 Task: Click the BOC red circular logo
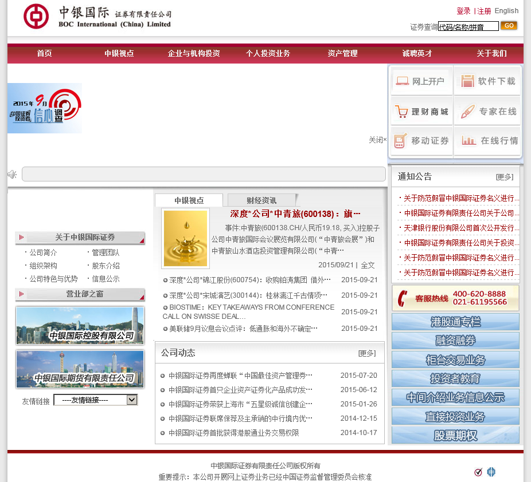tap(36, 16)
